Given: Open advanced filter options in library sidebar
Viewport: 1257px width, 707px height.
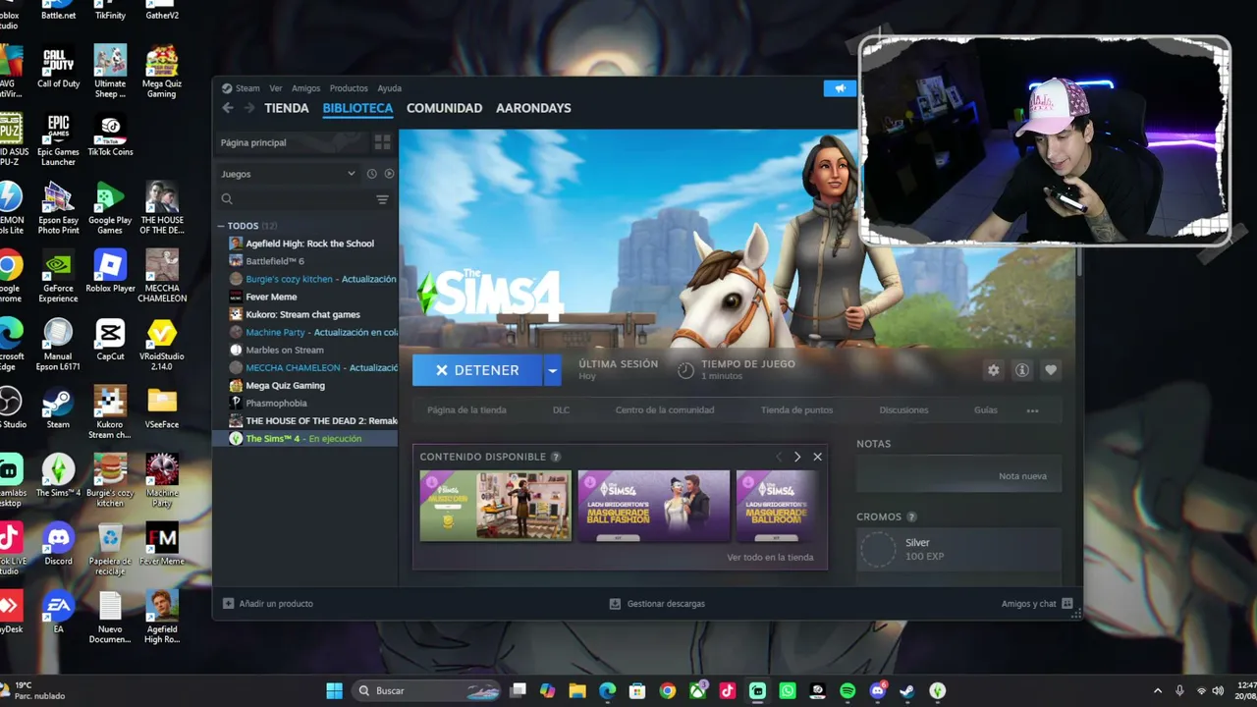Looking at the screenshot, I should pyautogui.click(x=382, y=199).
